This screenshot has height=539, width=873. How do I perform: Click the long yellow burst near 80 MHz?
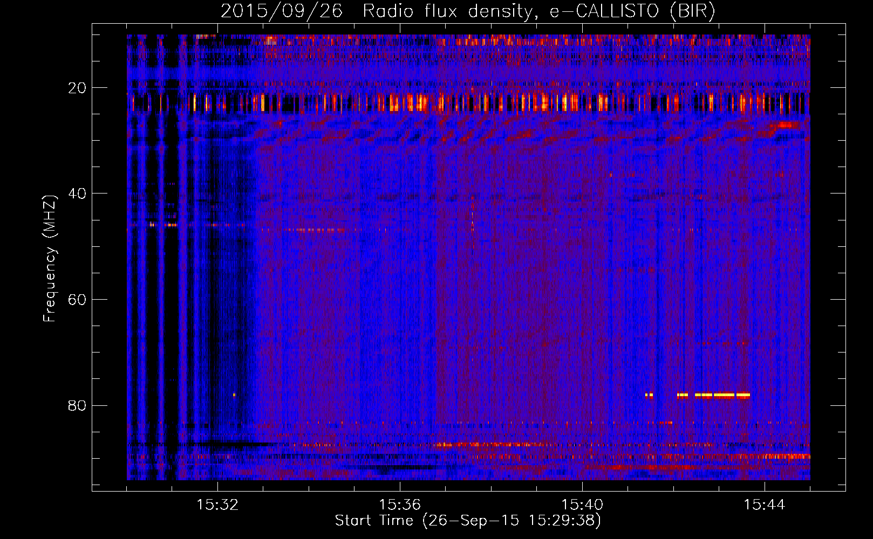(722, 395)
